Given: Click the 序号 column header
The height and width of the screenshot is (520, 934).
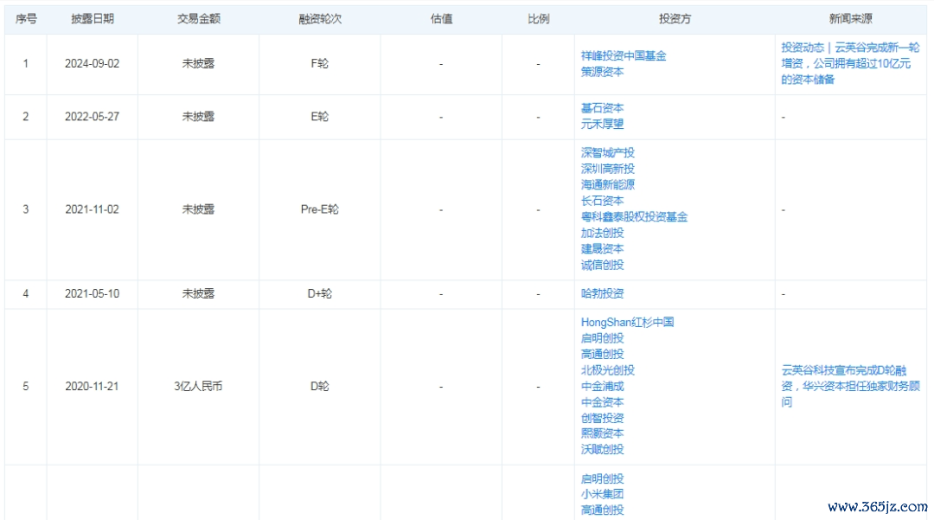Looking at the screenshot, I should click(26, 19).
